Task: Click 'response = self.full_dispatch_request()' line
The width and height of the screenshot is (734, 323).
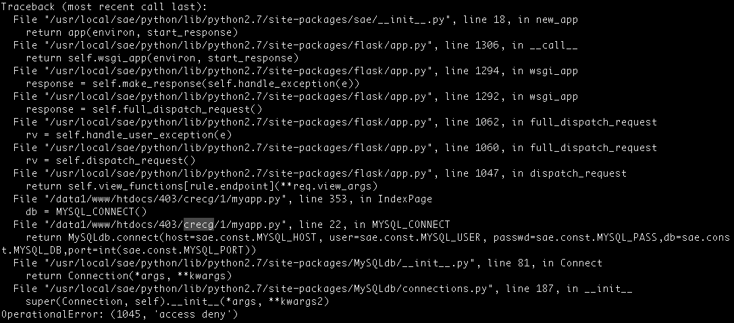Action: click(x=144, y=109)
